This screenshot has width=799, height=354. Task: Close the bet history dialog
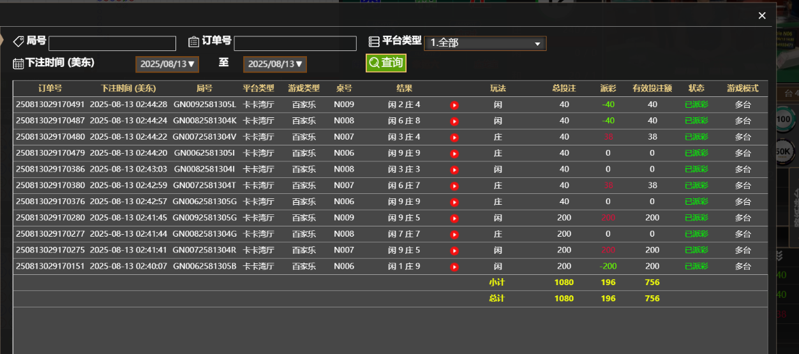[x=762, y=15]
